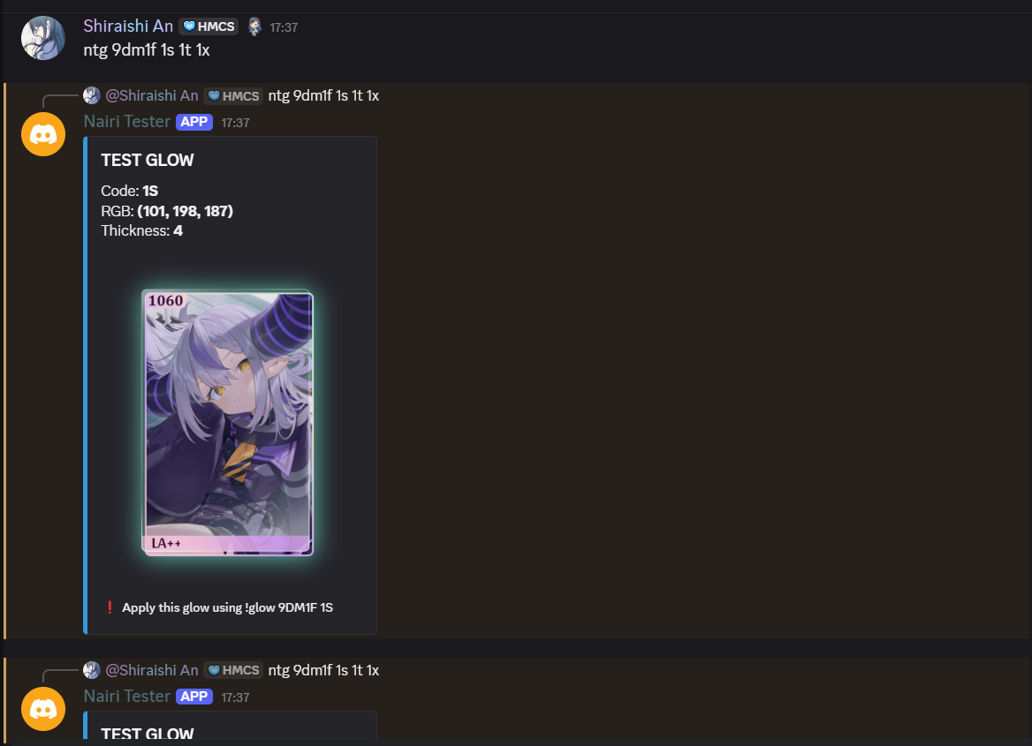This screenshot has height=746, width=1032.
Task: Click the second Nairi Tester username
Action: coord(127,696)
